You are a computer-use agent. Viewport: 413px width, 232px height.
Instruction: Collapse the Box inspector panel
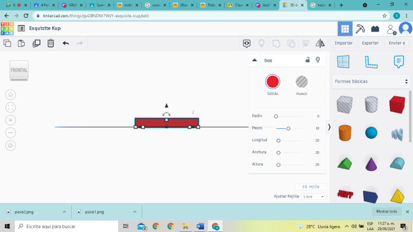coord(255,60)
